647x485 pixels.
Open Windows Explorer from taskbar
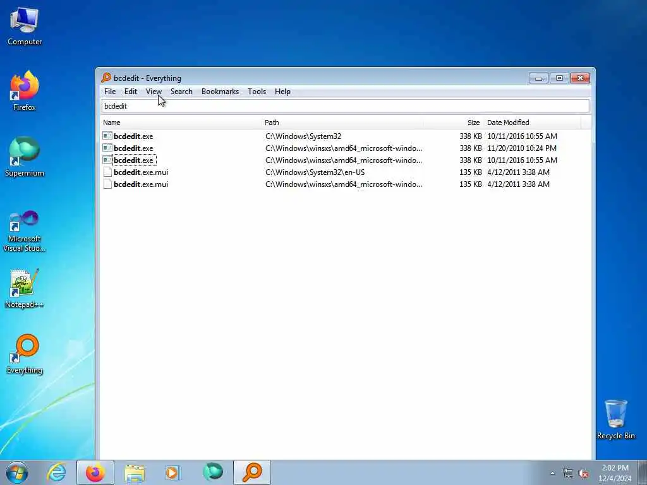pos(135,472)
